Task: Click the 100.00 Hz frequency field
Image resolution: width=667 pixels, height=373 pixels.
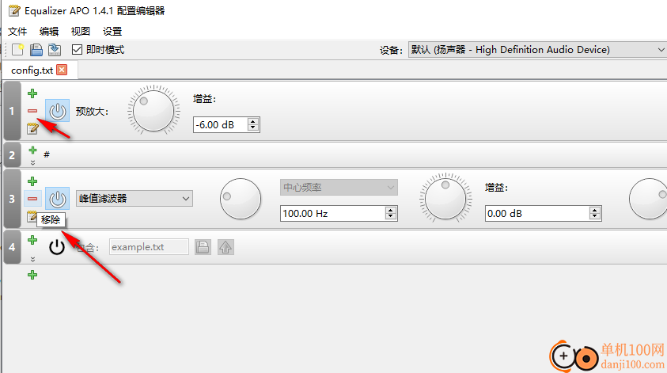Action: (332, 213)
